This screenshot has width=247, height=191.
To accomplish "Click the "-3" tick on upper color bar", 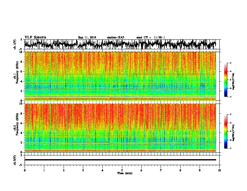I will (x=230, y=63).
